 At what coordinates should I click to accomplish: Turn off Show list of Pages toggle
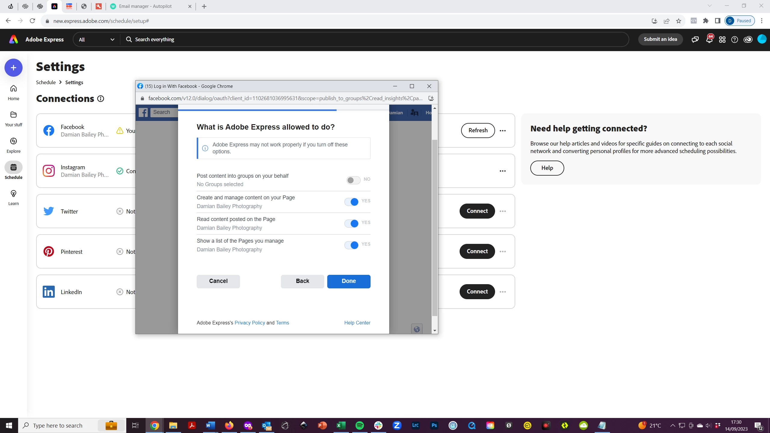coord(351,245)
